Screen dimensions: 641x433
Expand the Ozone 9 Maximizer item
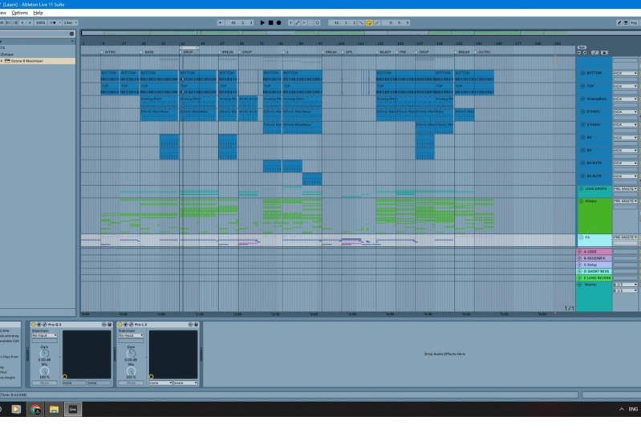(2, 61)
